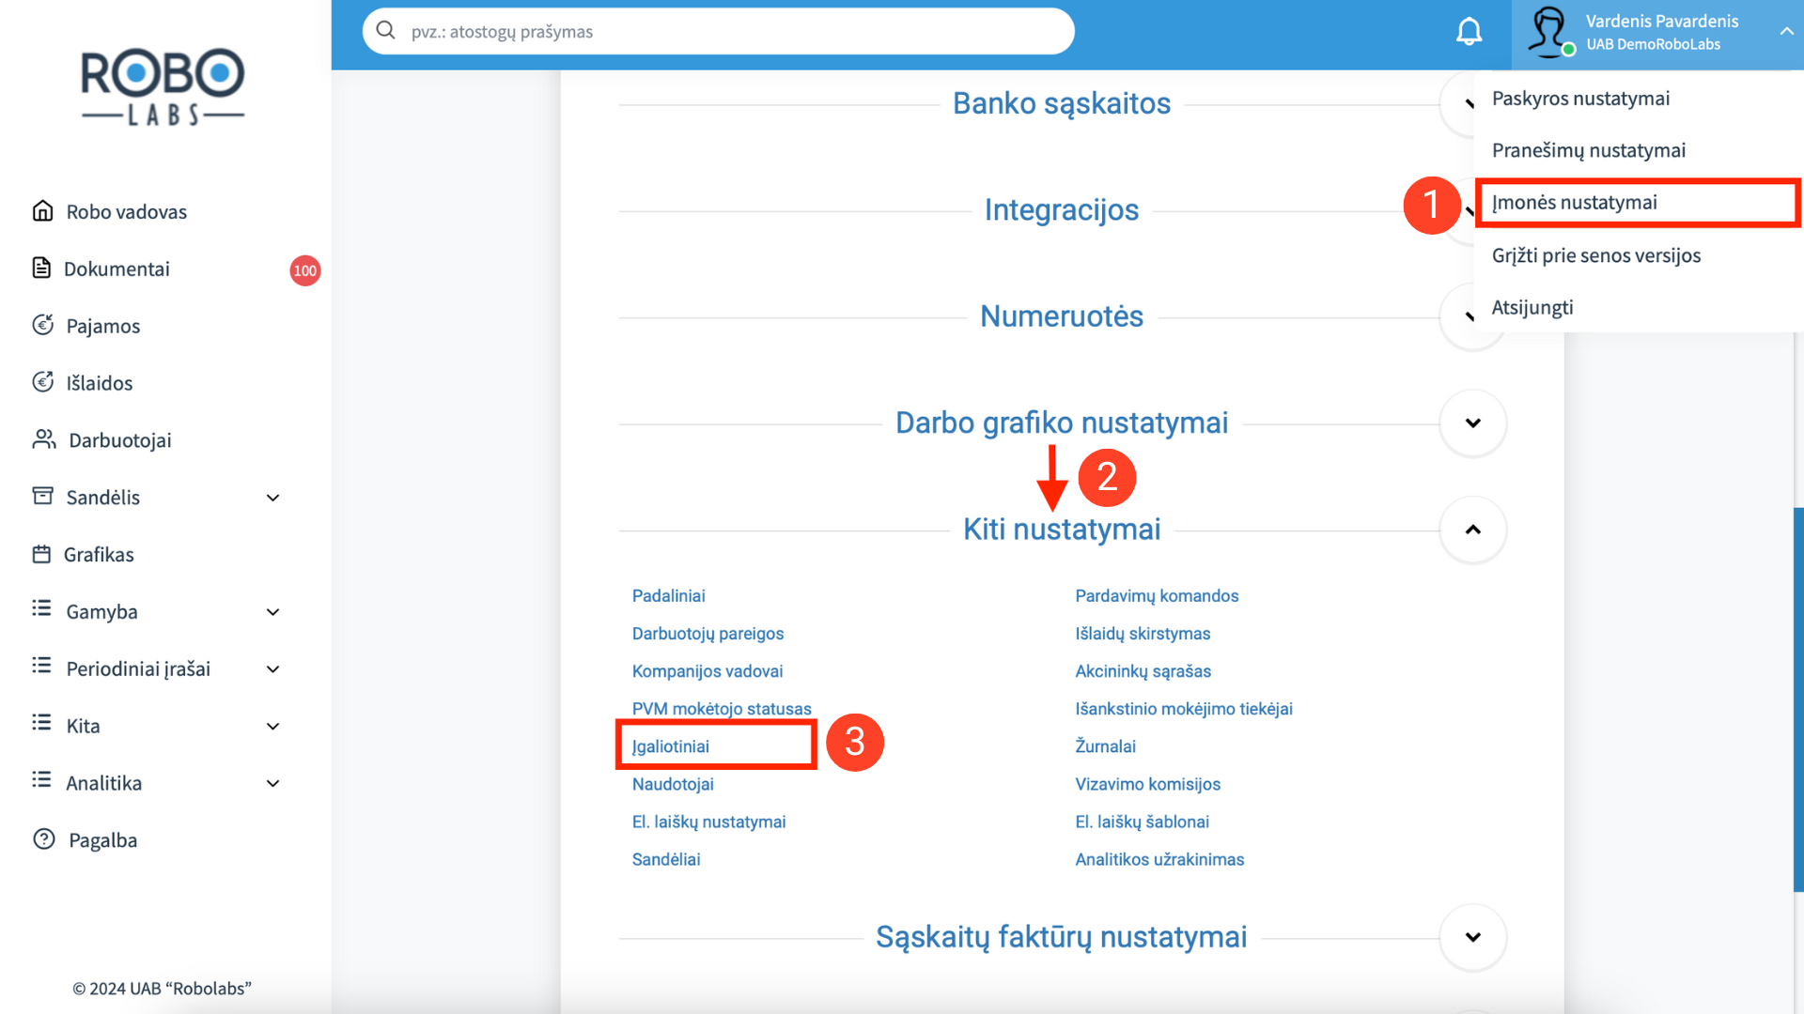Click the Pagalba question mark icon
The width and height of the screenshot is (1804, 1014).
(x=44, y=839)
